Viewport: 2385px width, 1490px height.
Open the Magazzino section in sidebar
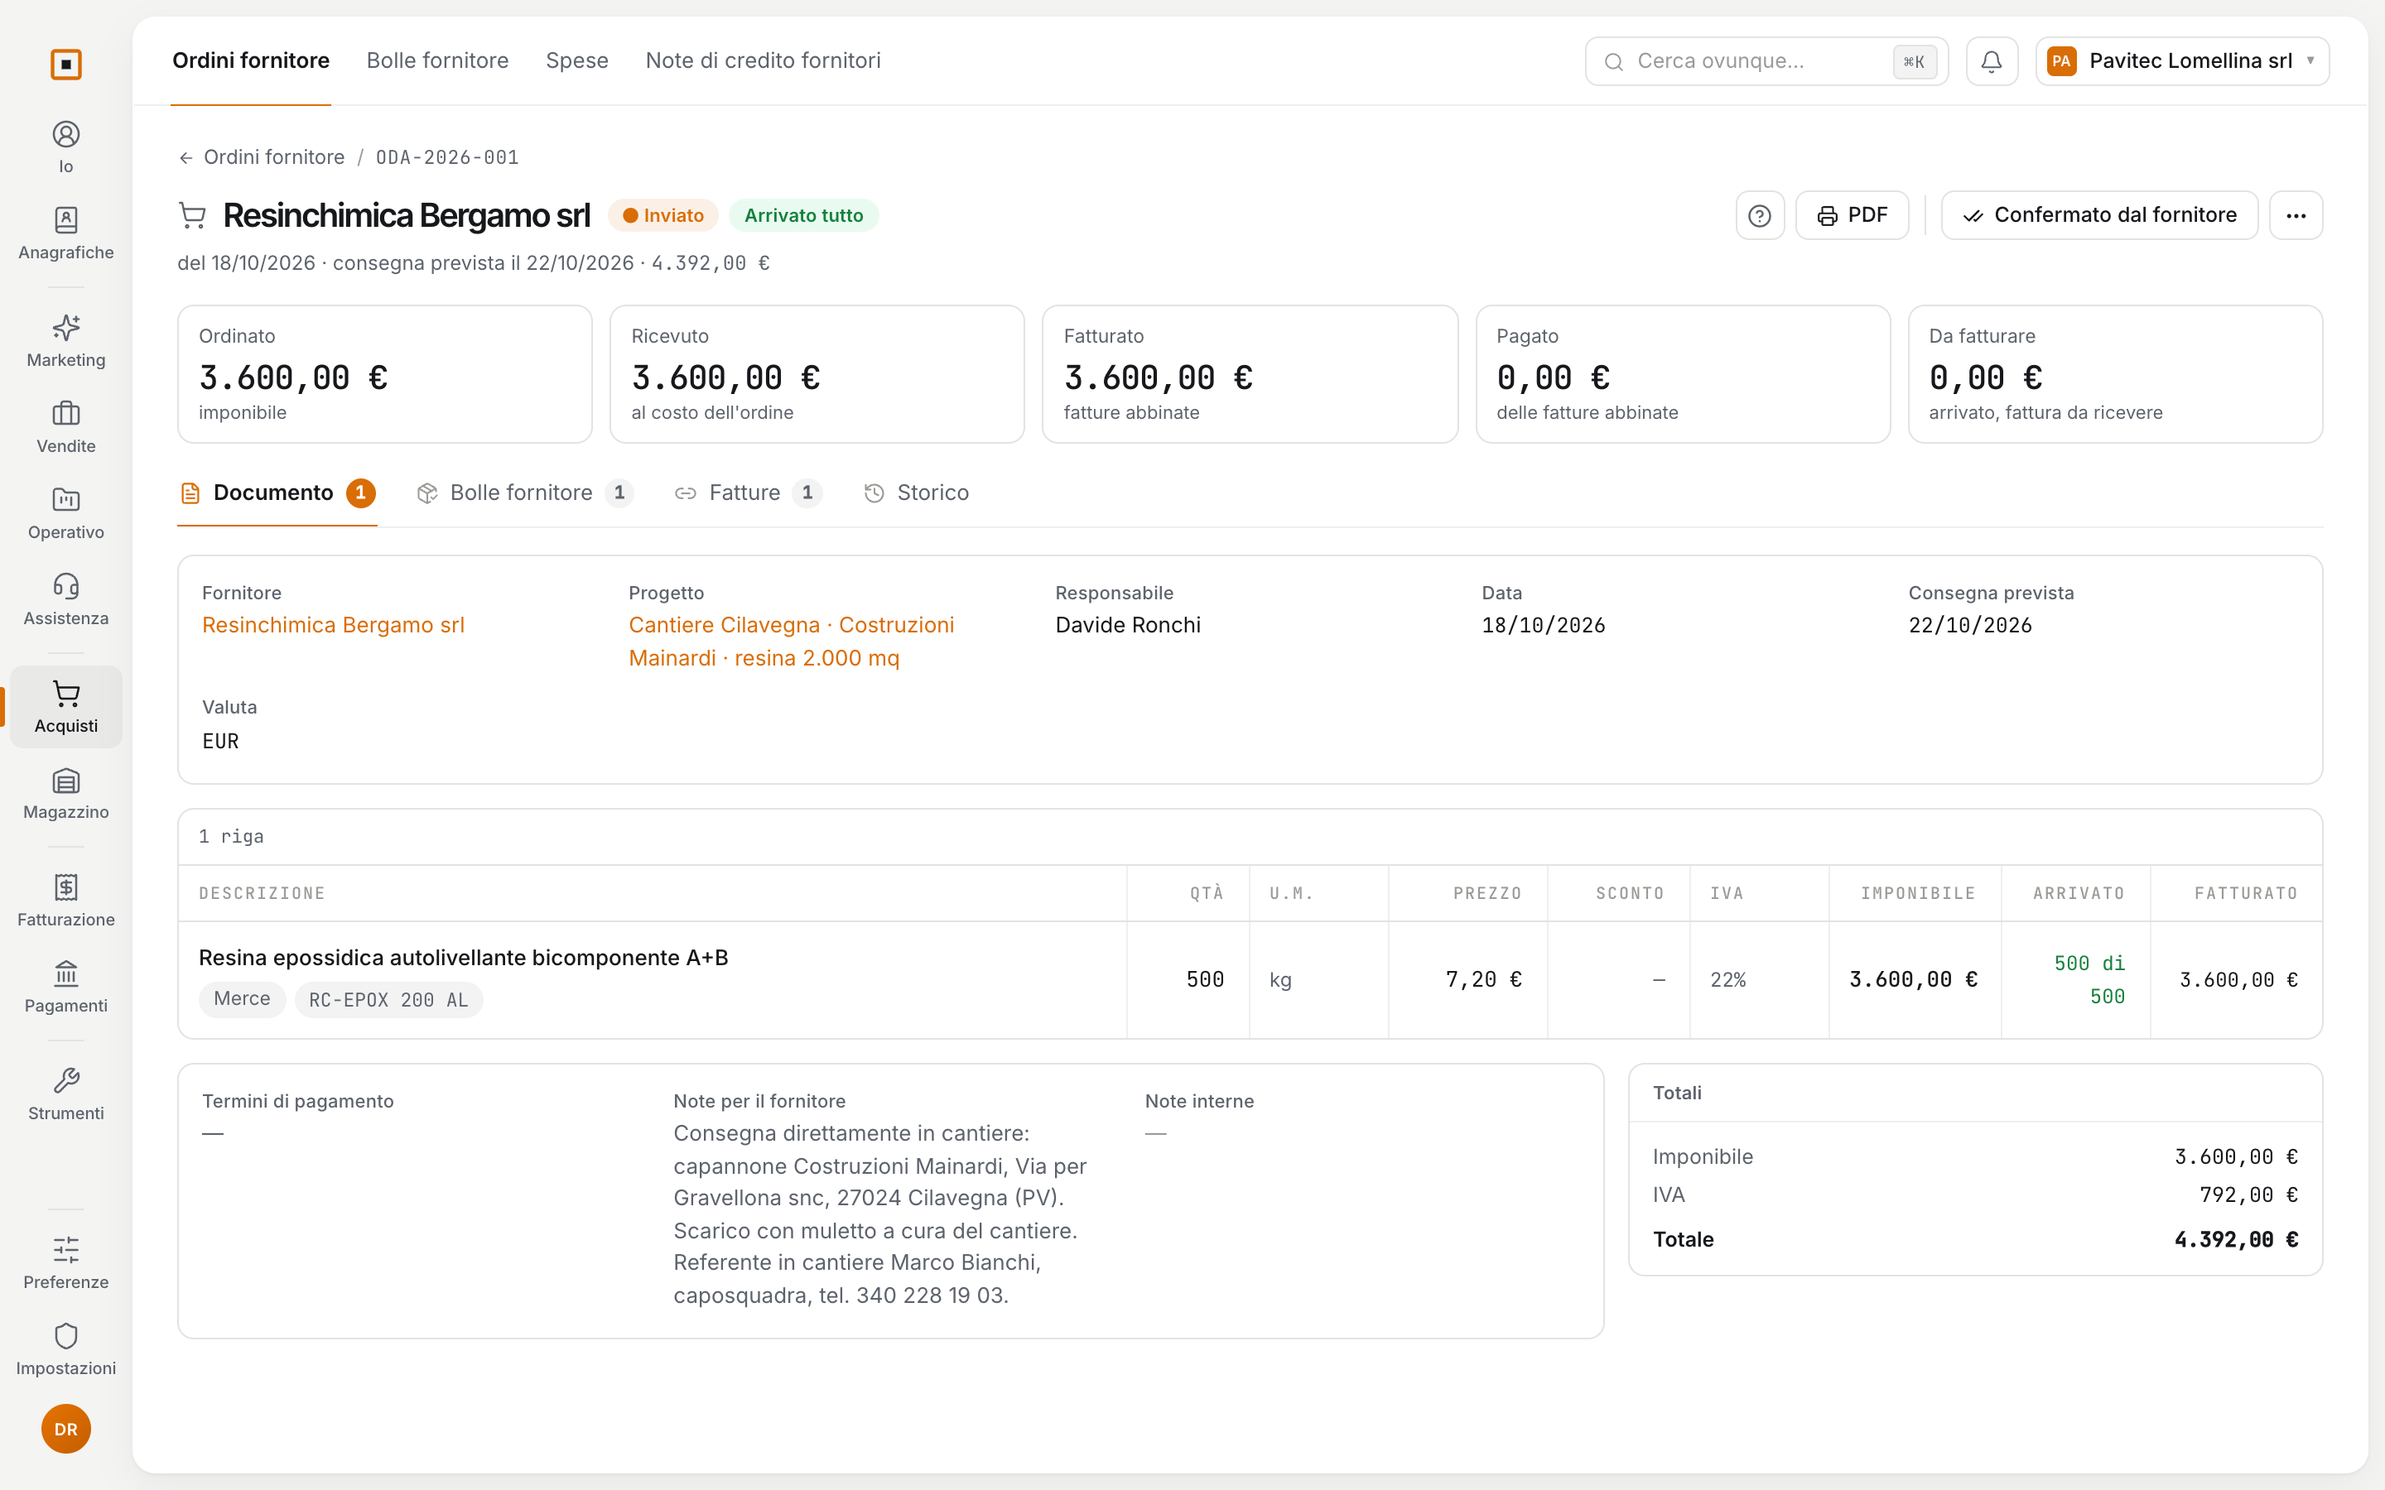click(66, 793)
